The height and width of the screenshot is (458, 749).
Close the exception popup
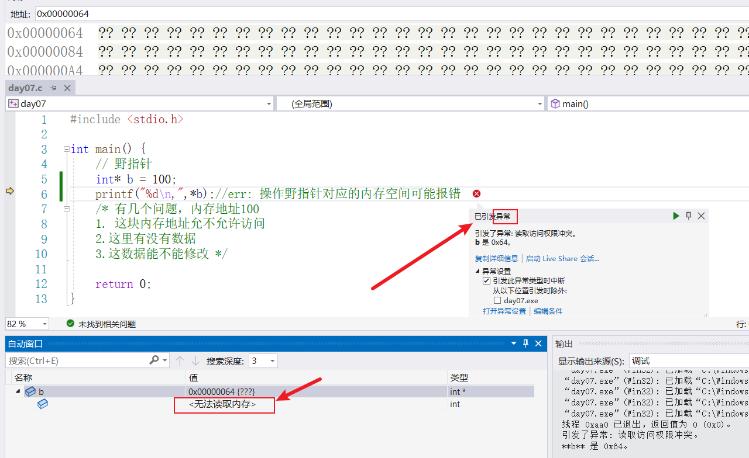[x=701, y=216]
